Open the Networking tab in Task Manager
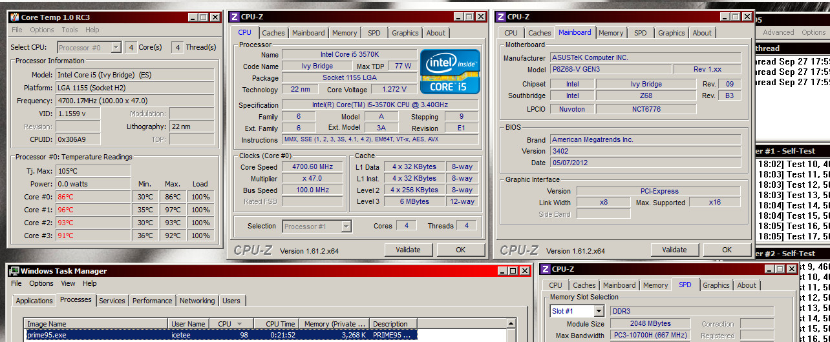This screenshot has height=342, width=830. click(197, 301)
